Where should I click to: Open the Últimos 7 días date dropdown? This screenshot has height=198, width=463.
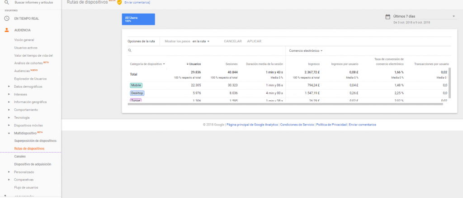pyautogui.click(x=424, y=17)
